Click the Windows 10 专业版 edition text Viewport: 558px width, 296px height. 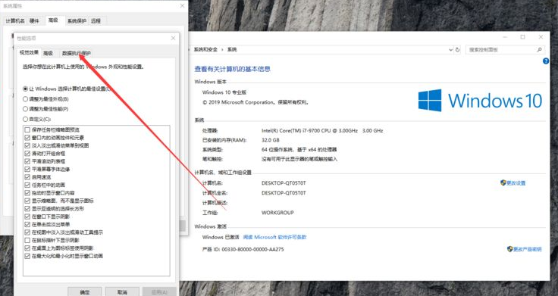tap(224, 92)
